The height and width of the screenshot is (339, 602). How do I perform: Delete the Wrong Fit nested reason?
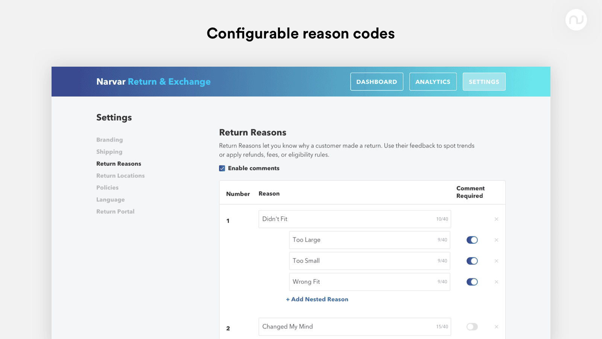[x=497, y=282]
